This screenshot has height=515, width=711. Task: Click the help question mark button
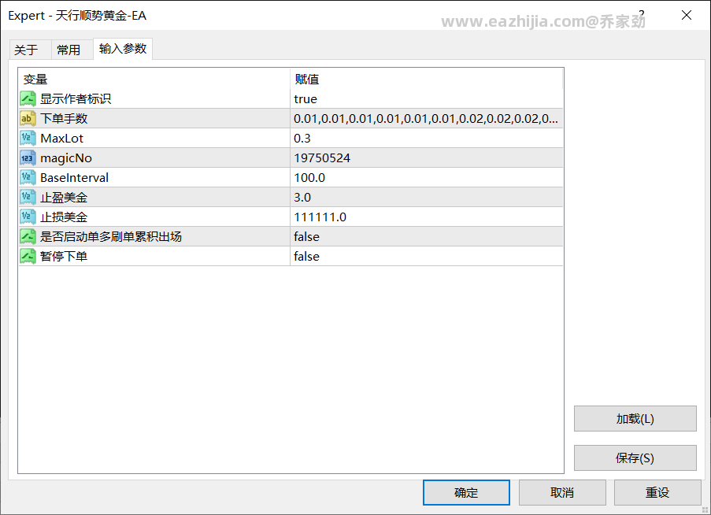click(642, 14)
